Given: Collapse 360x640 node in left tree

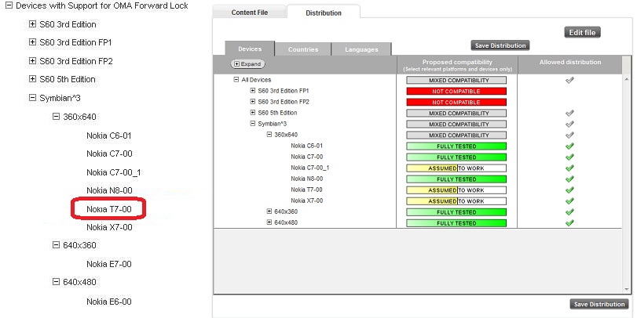Looking at the screenshot, I should tap(56, 117).
